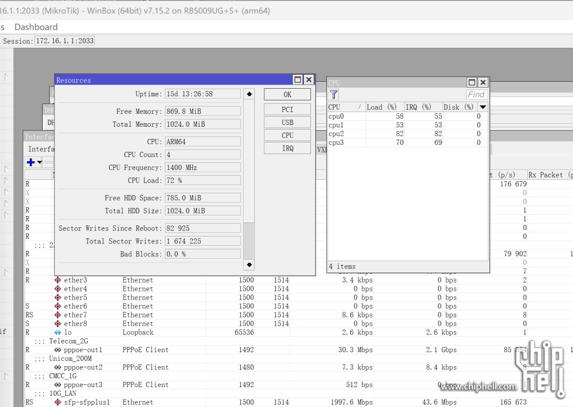Screen dimensions: 573x407
Task: Click the Resources scrollbar thumb
Action: (x=249, y=241)
